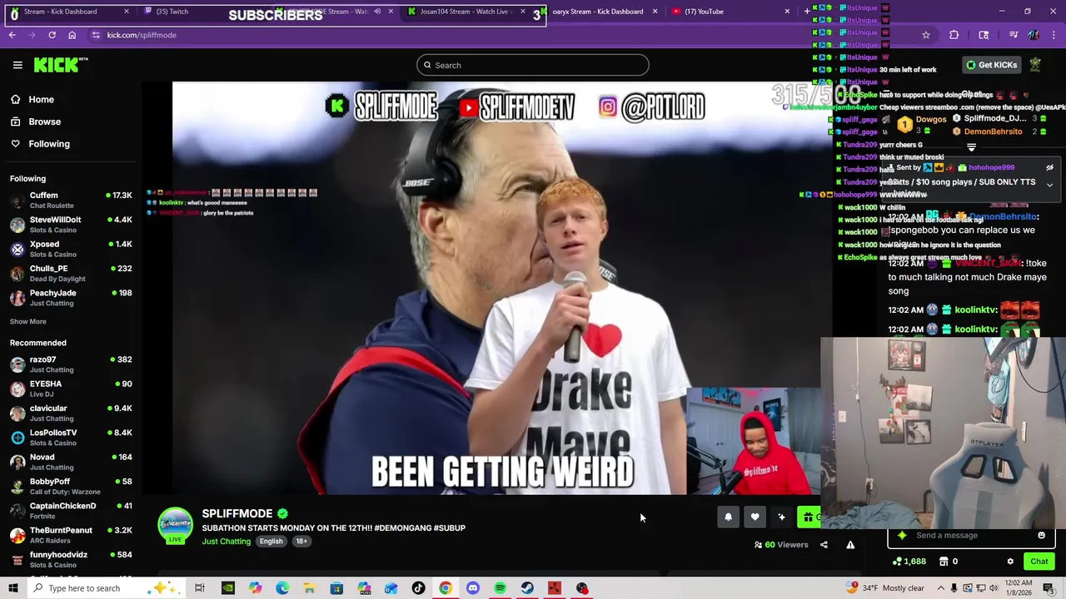Collapse the chat leaderboard handle

tap(971, 147)
